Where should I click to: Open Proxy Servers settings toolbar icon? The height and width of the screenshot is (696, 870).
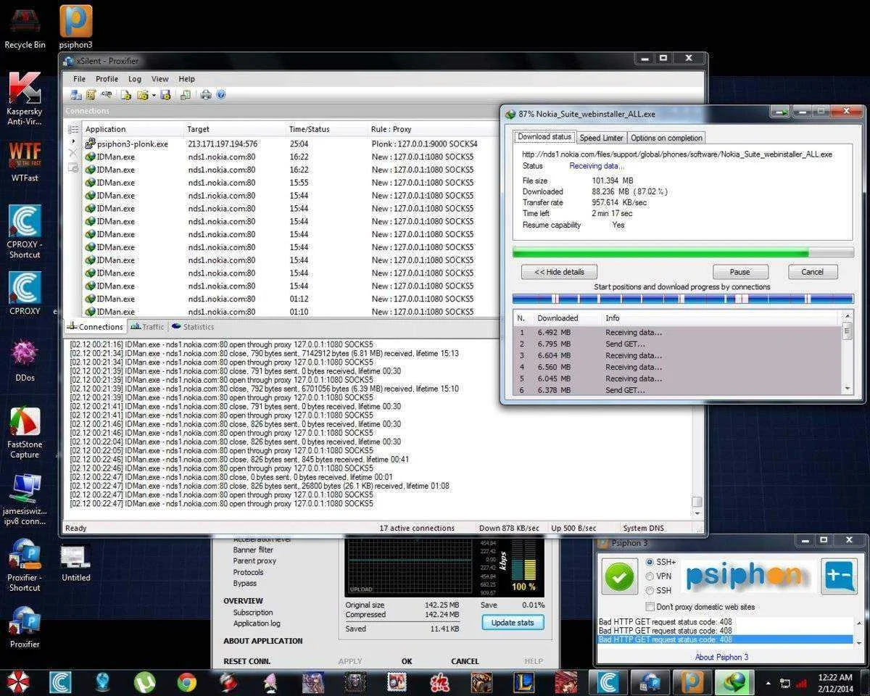pos(76,95)
